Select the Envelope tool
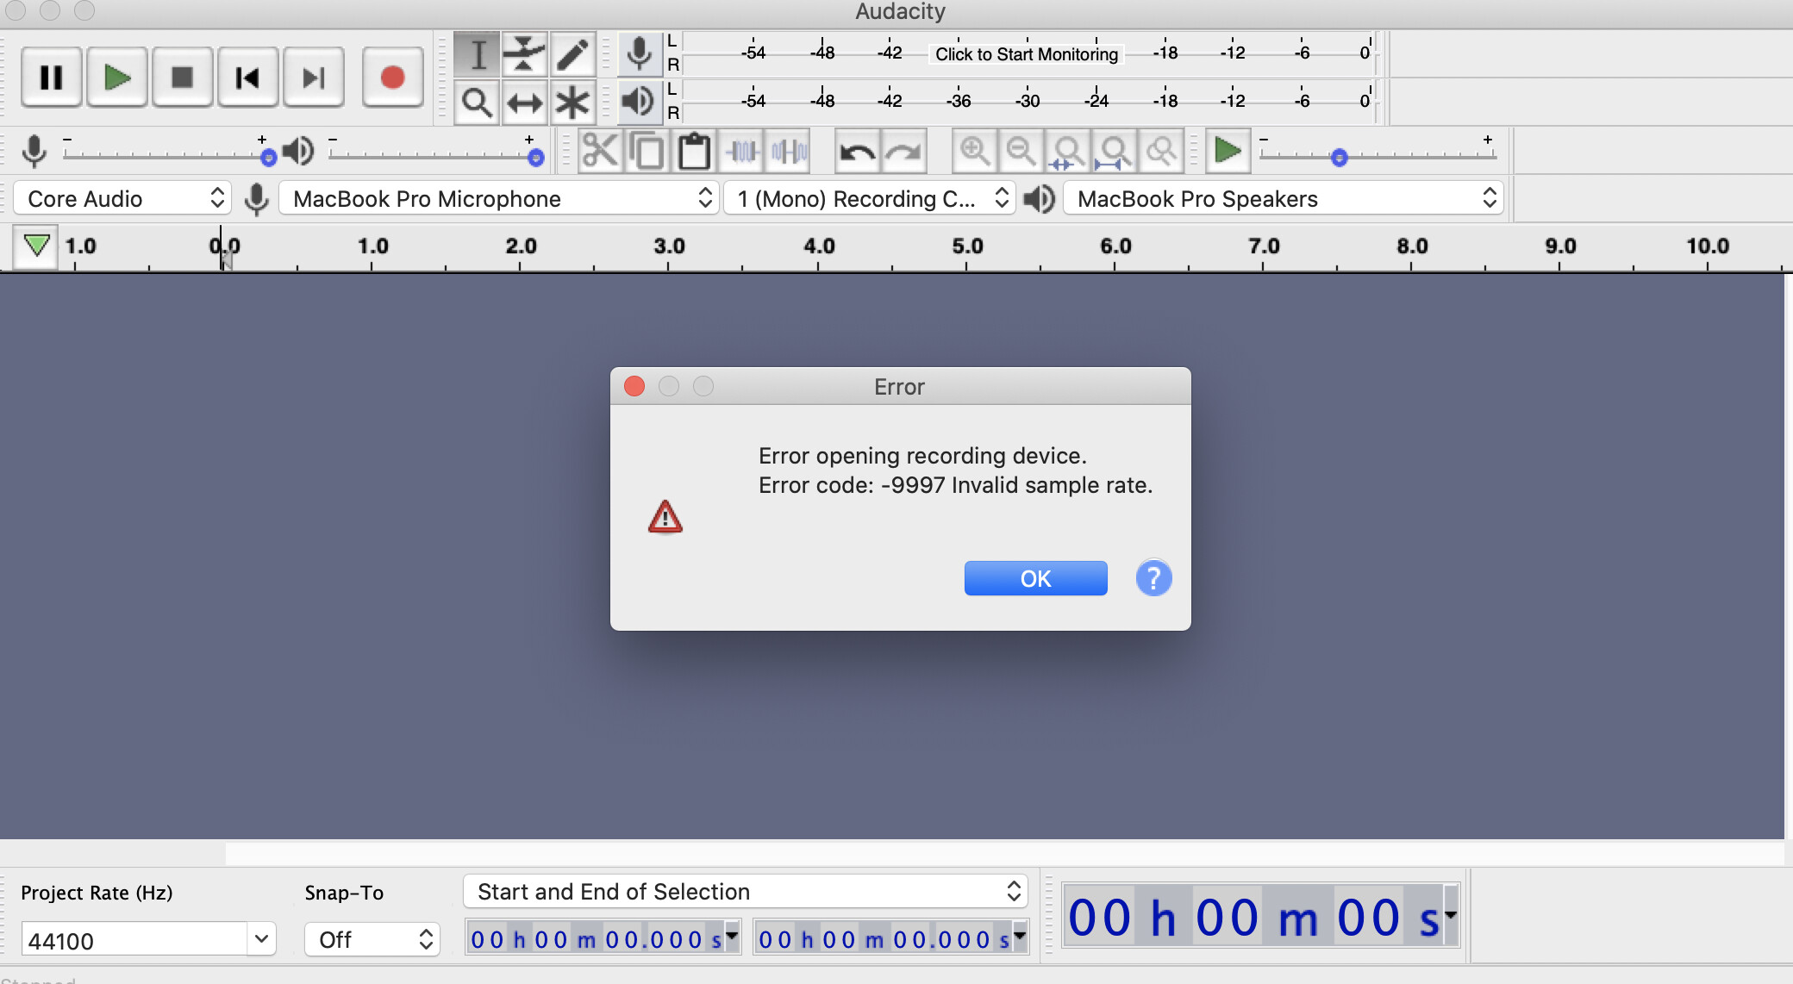This screenshot has height=984, width=1793. [x=524, y=54]
